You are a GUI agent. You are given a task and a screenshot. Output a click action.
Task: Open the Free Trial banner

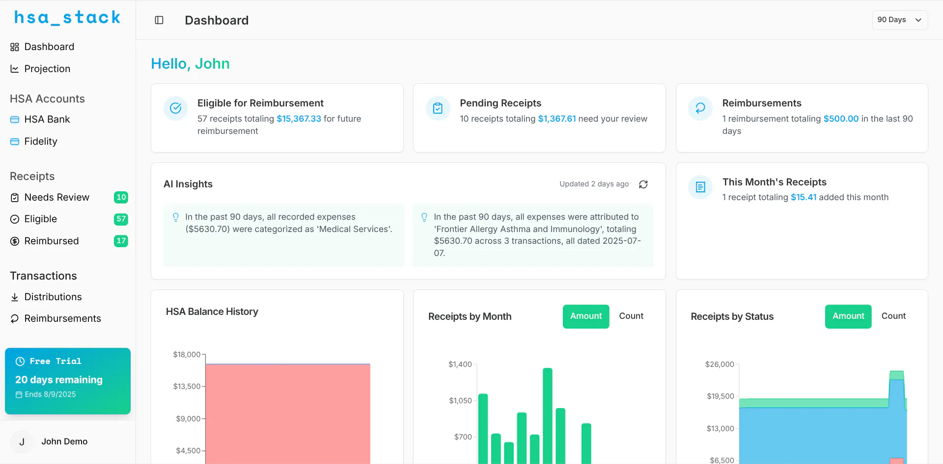click(x=68, y=381)
